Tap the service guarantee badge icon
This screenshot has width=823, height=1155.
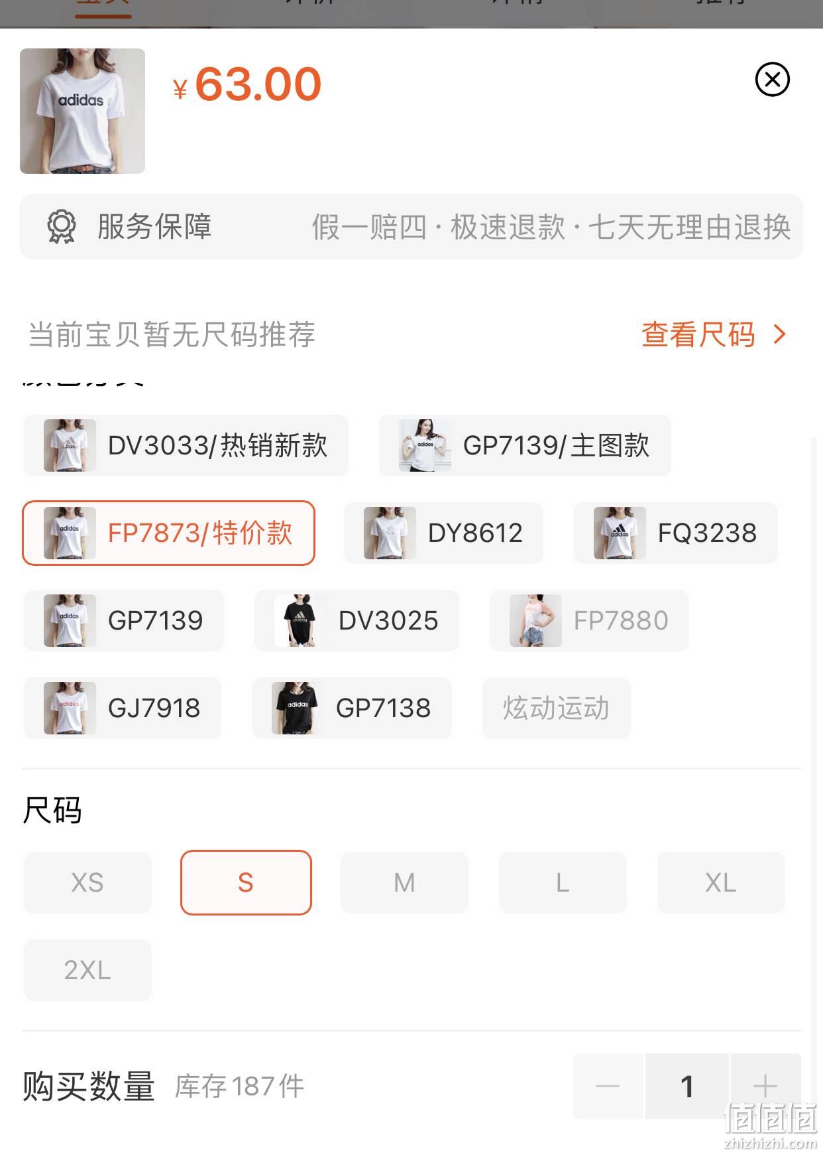(x=62, y=226)
